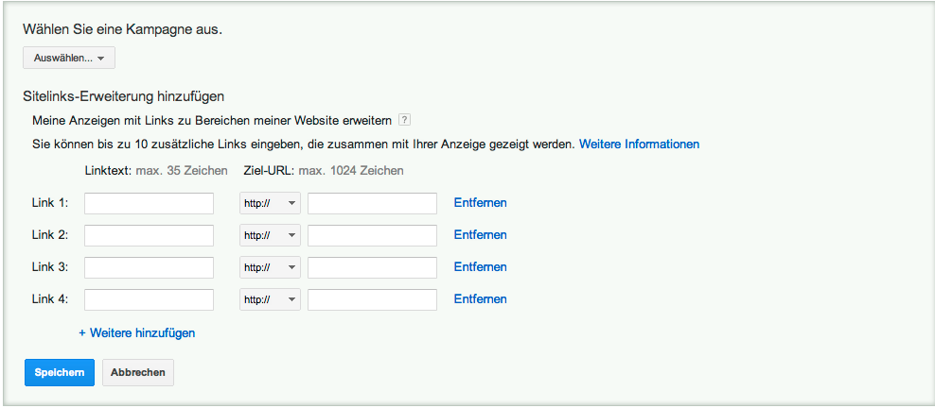
Task: Focus the Link 2 target URL field
Action: tap(372, 235)
